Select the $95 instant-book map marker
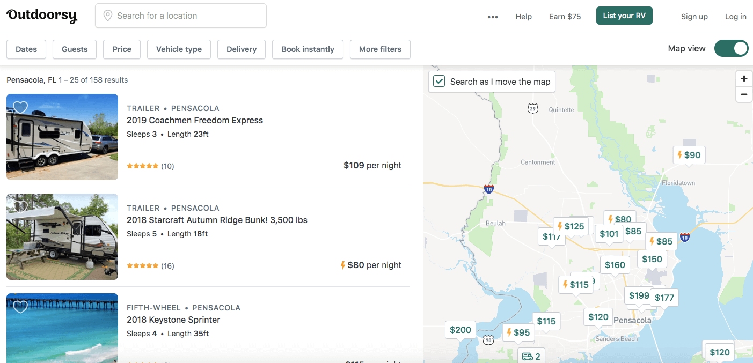 pyautogui.click(x=518, y=332)
